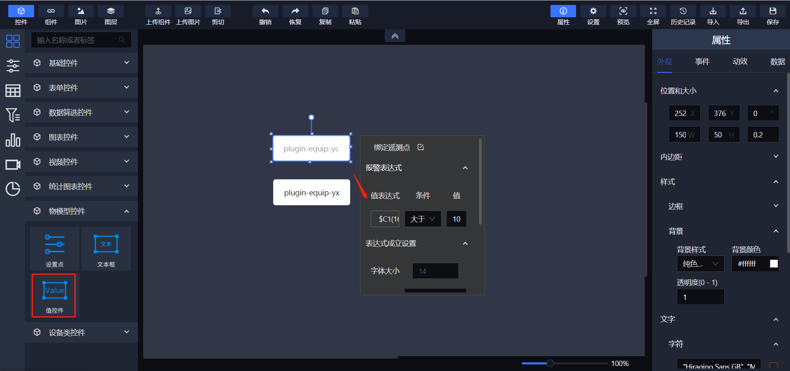Select the plugin-equip-yx element on canvas

point(311,192)
